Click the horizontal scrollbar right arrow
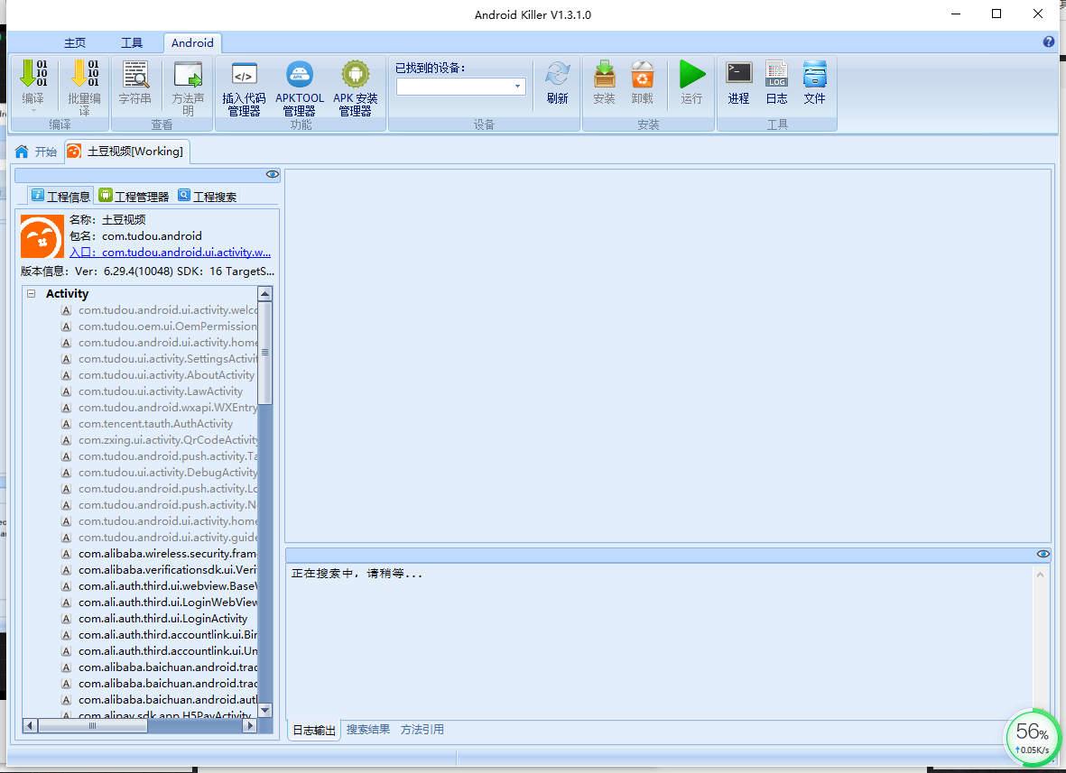Image resolution: width=1066 pixels, height=773 pixels. [x=249, y=725]
